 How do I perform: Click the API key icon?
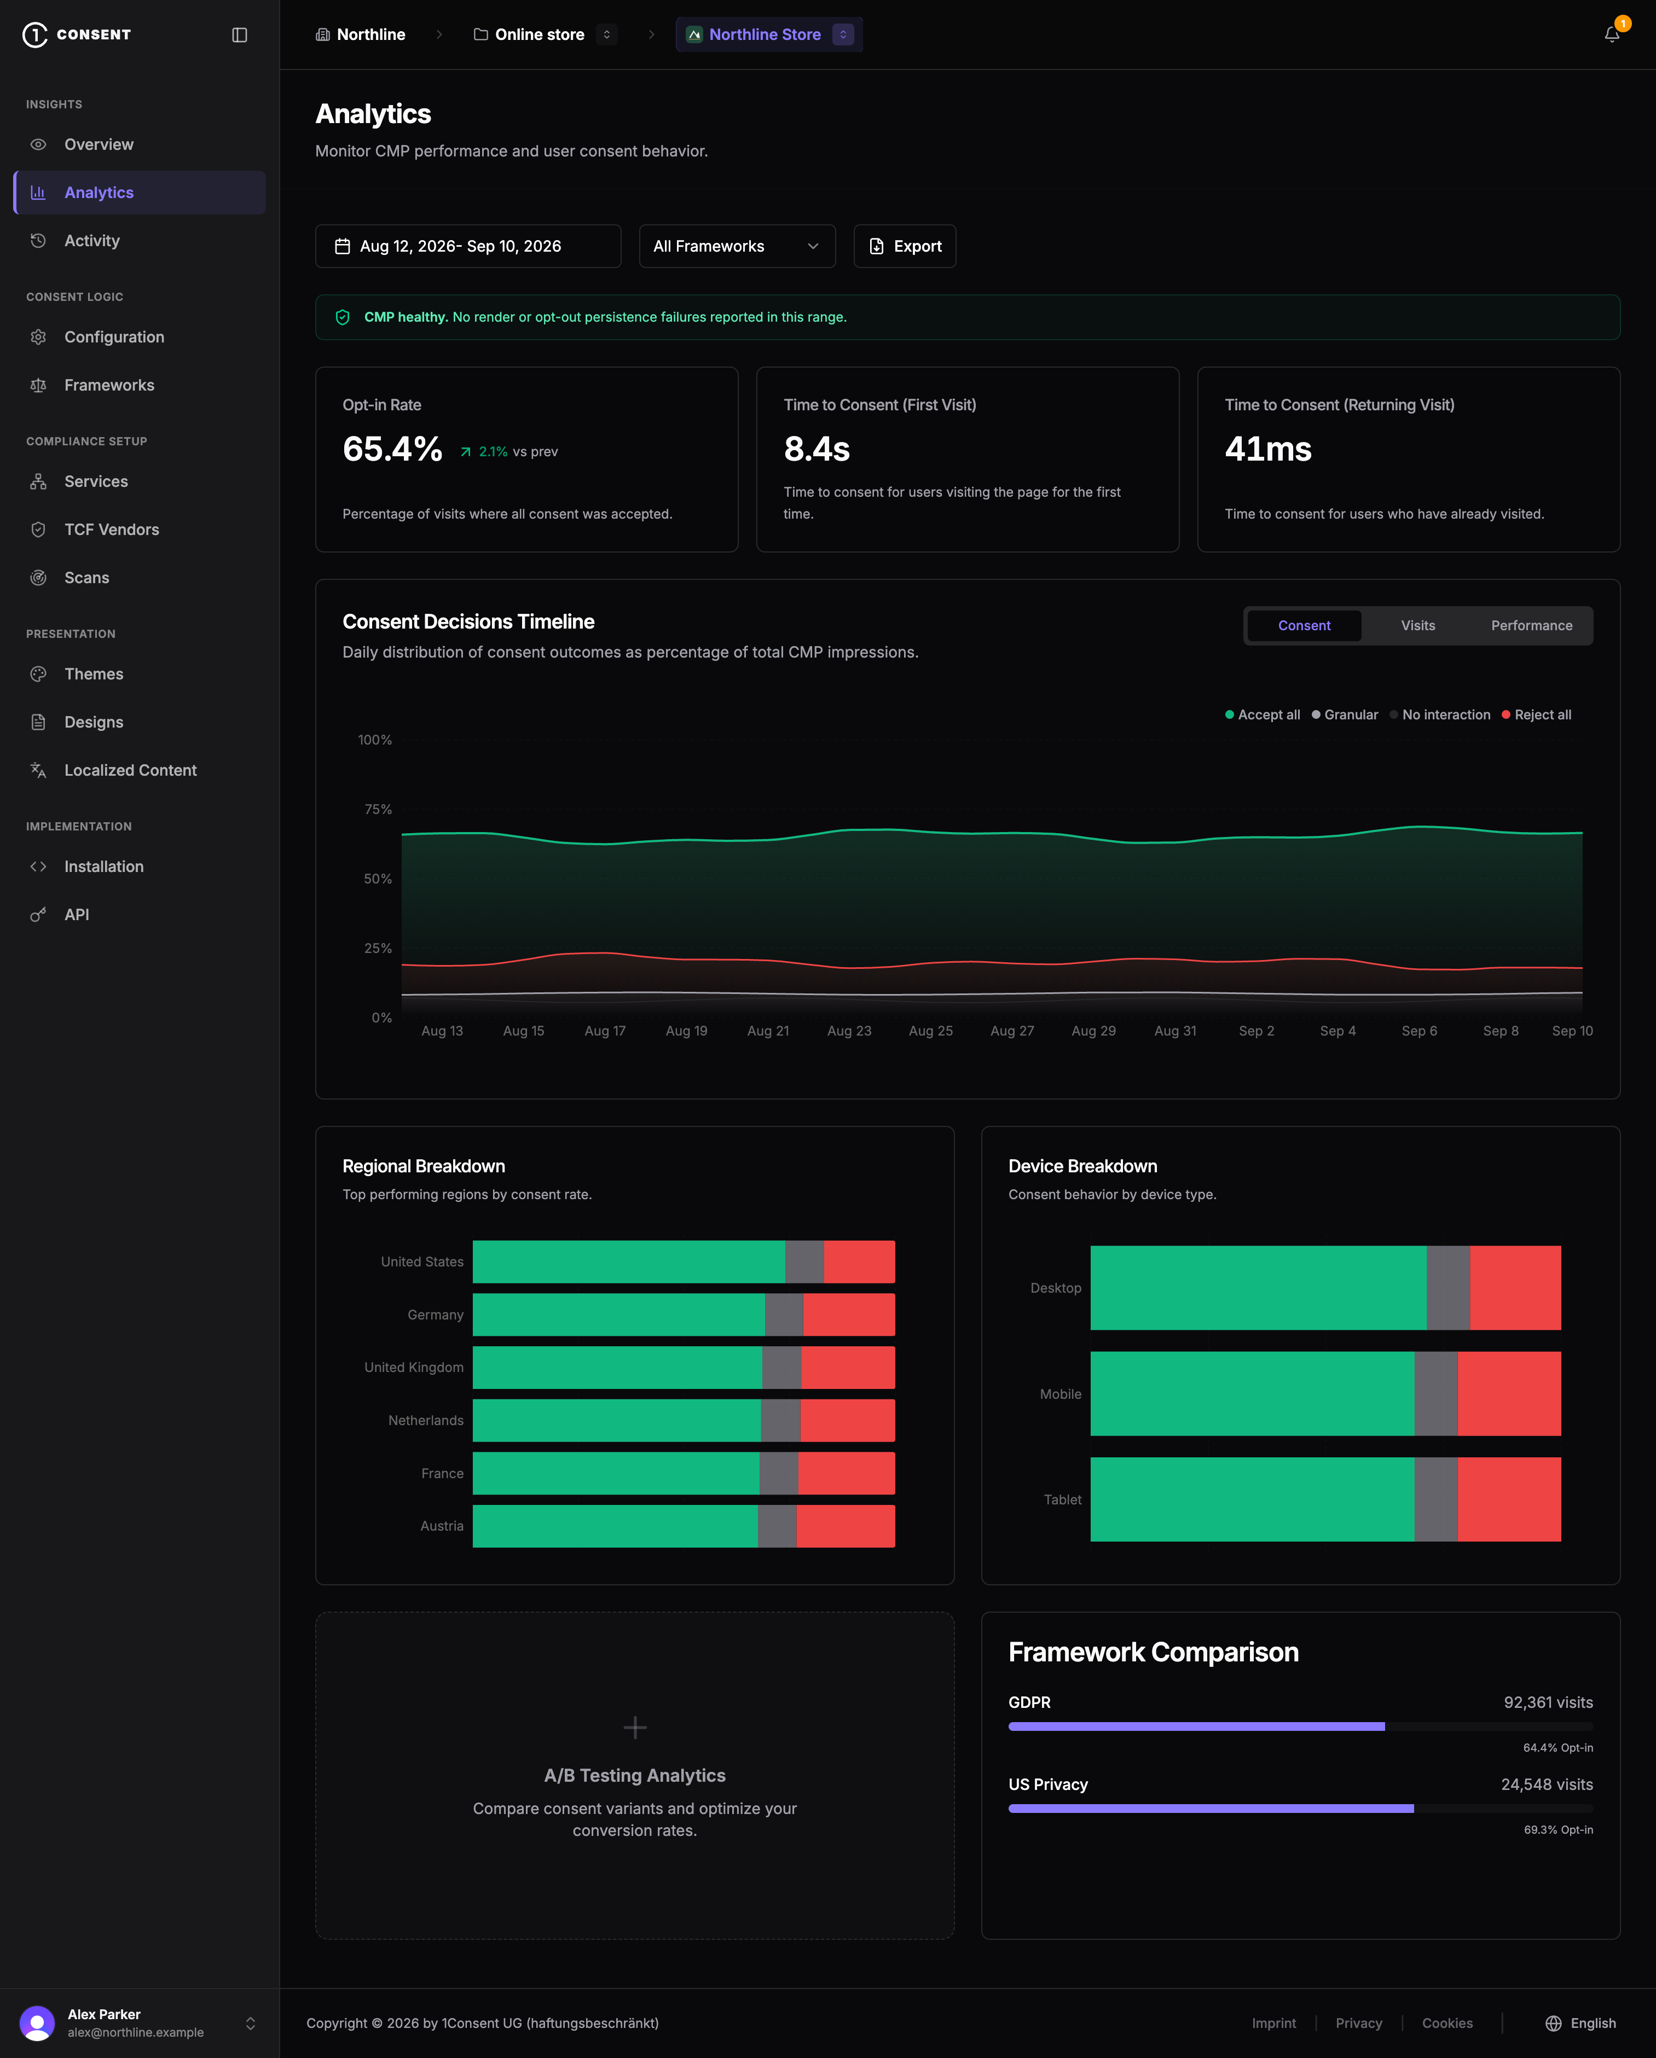point(38,915)
